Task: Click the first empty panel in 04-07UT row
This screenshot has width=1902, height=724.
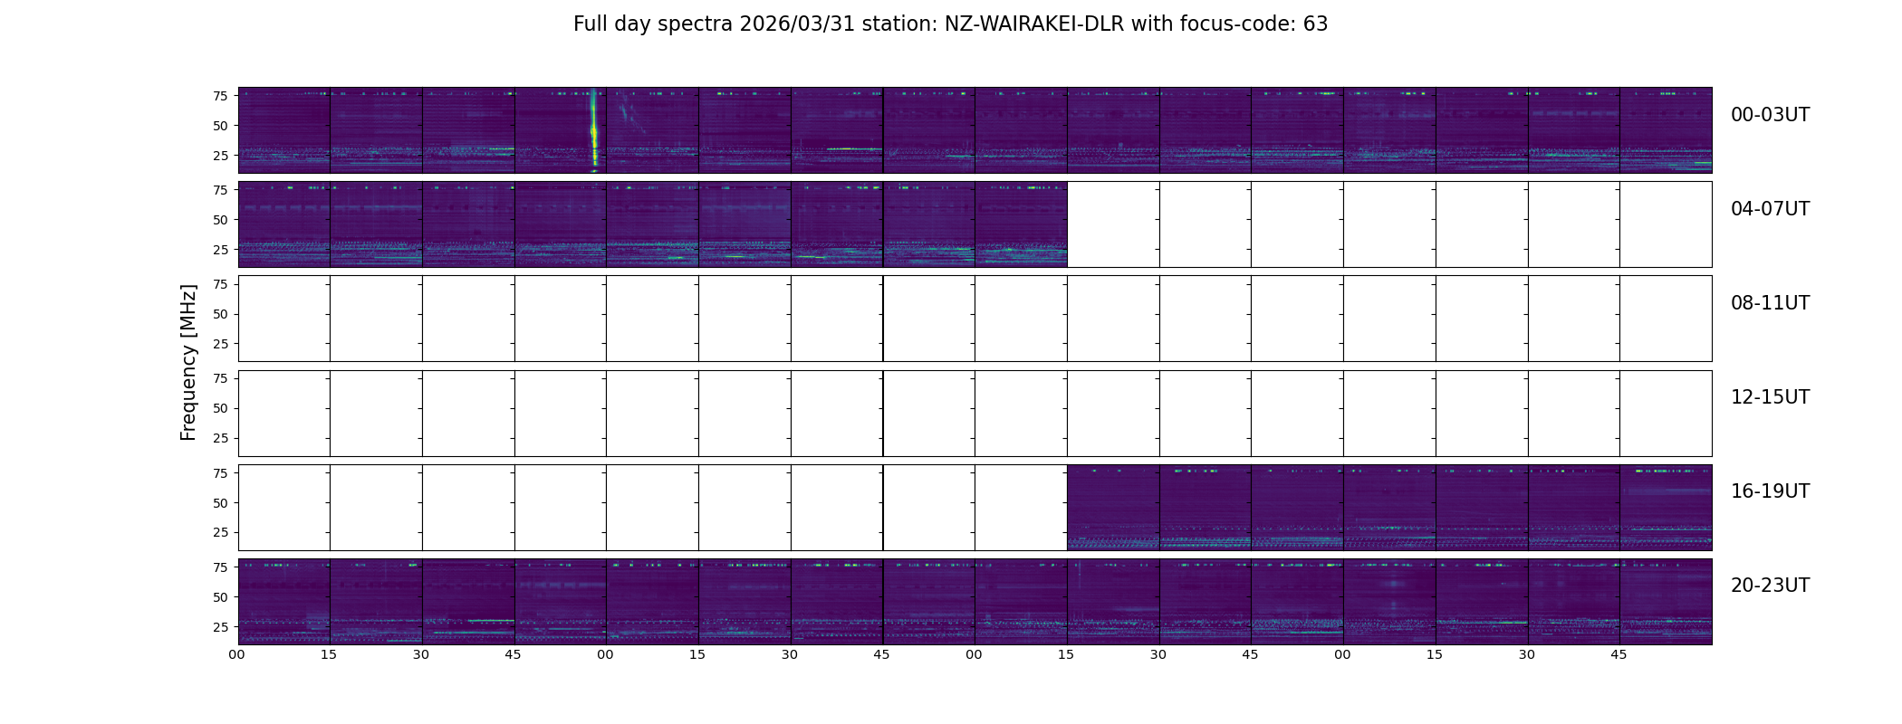Action: 1113,224
